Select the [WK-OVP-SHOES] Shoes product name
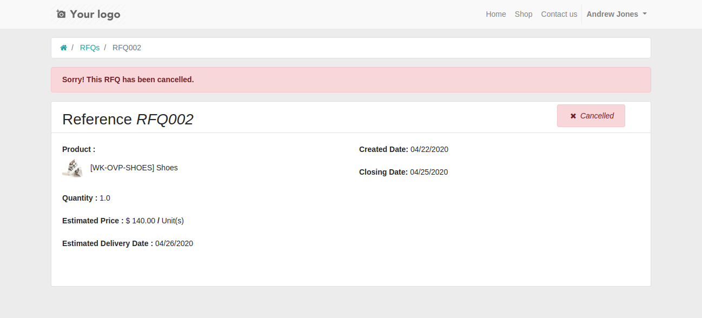Viewport: 702px width, 318px height. click(x=134, y=168)
